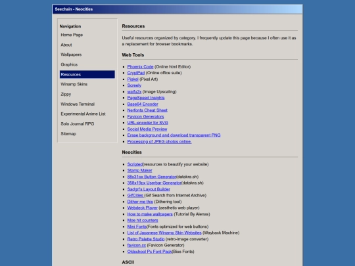
Task: Open the Scripted resources link
Action: click(135, 164)
